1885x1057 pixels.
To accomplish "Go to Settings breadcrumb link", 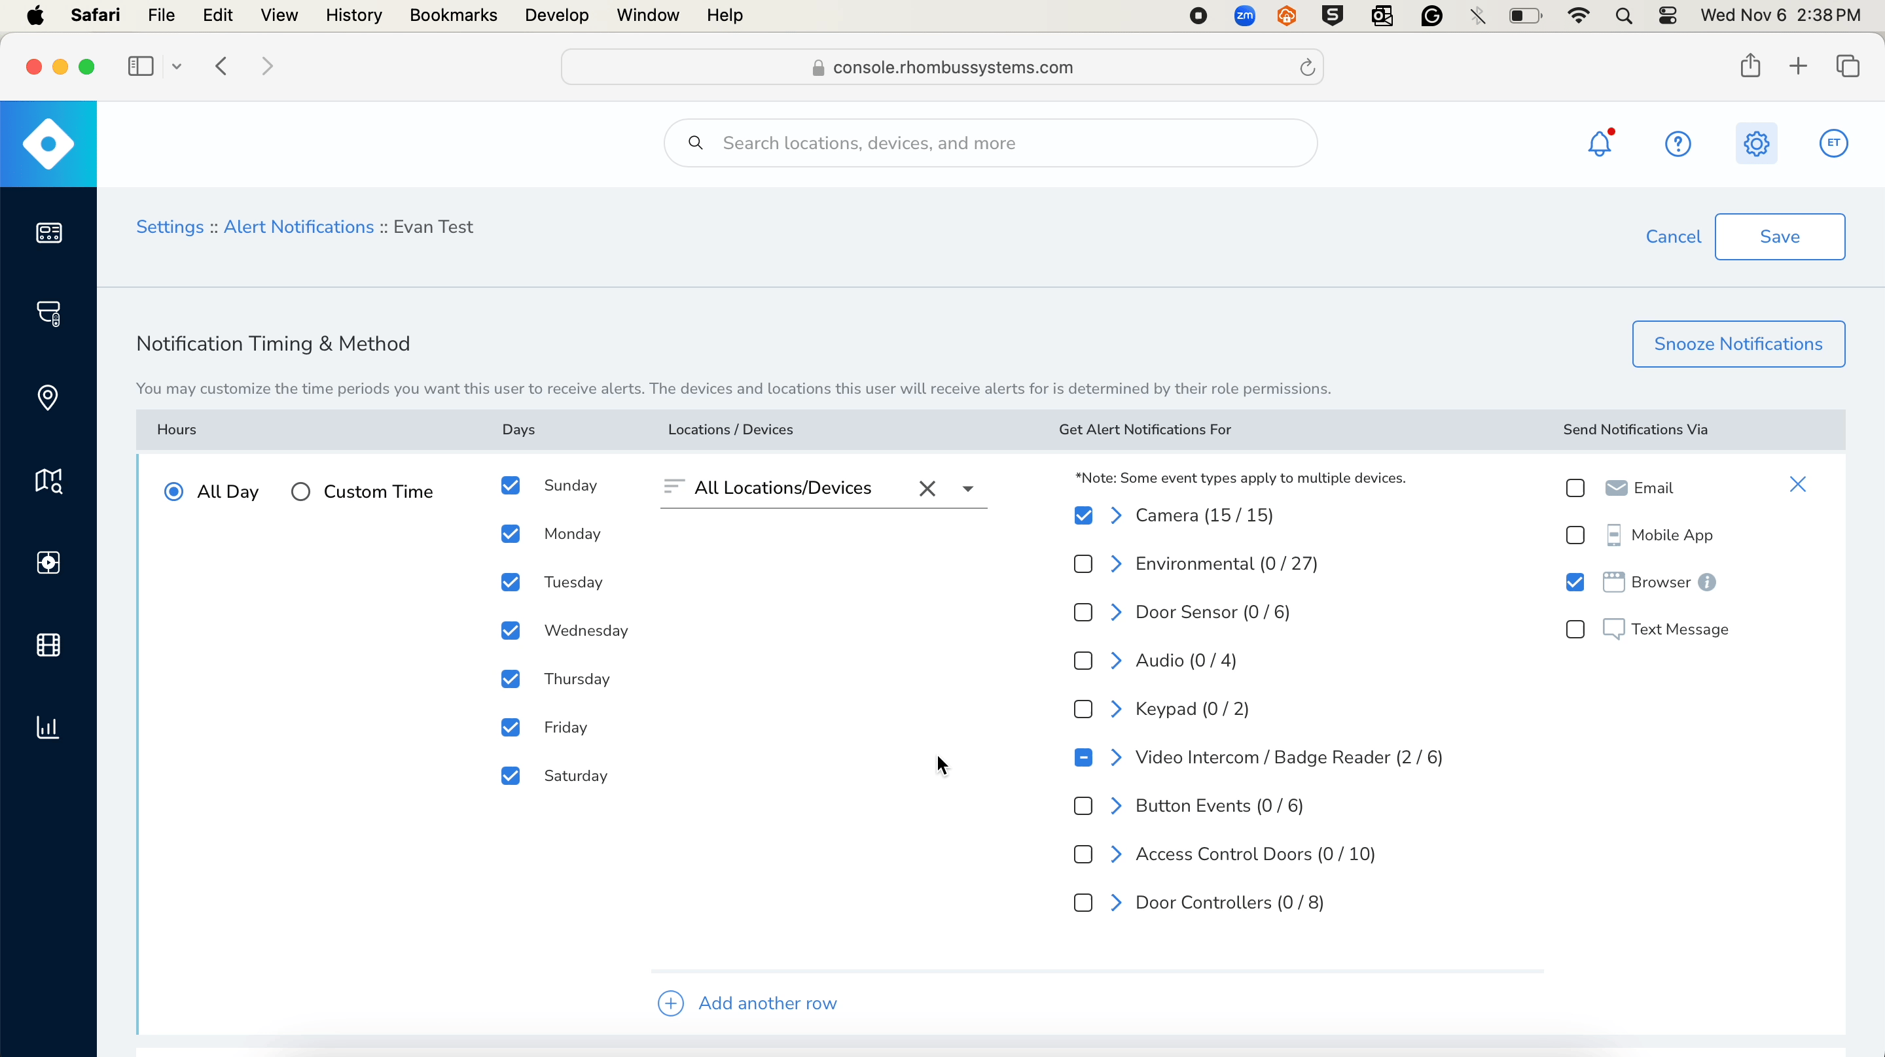I will pos(170,228).
